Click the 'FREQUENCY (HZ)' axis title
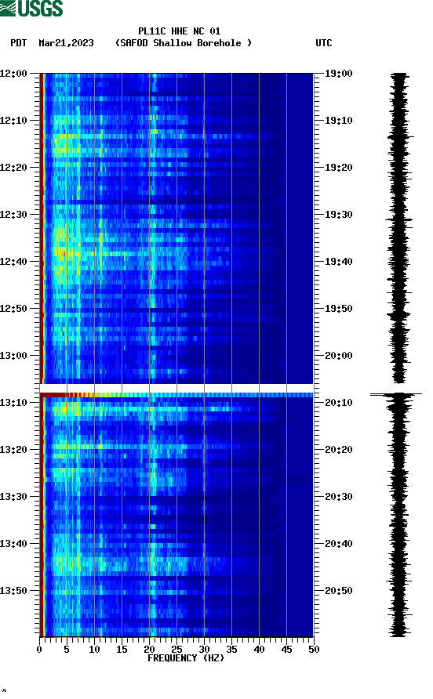The image size is (433, 699). click(186, 658)
